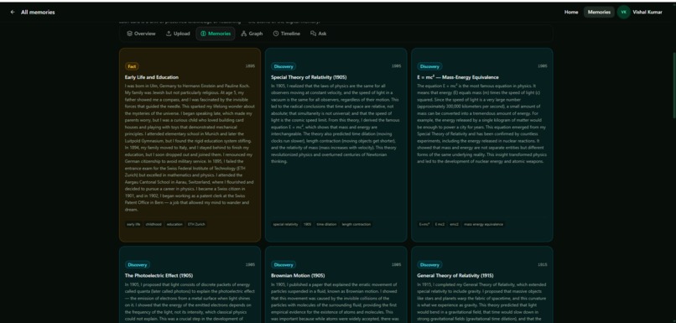
Task: Click the Overview stack icon
Action: (129, 34)
